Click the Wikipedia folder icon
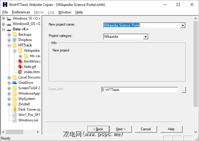199x141 pixels. click(x=20, y=51)
